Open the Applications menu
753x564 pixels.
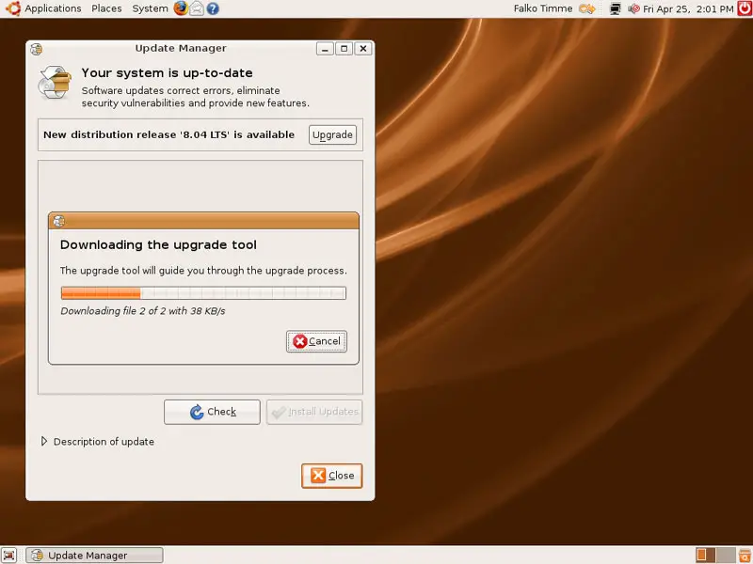(x=53, y=8)
